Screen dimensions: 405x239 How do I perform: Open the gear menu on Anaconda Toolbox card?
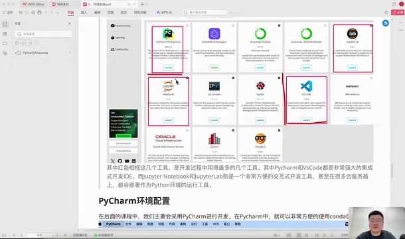[280, 26]
